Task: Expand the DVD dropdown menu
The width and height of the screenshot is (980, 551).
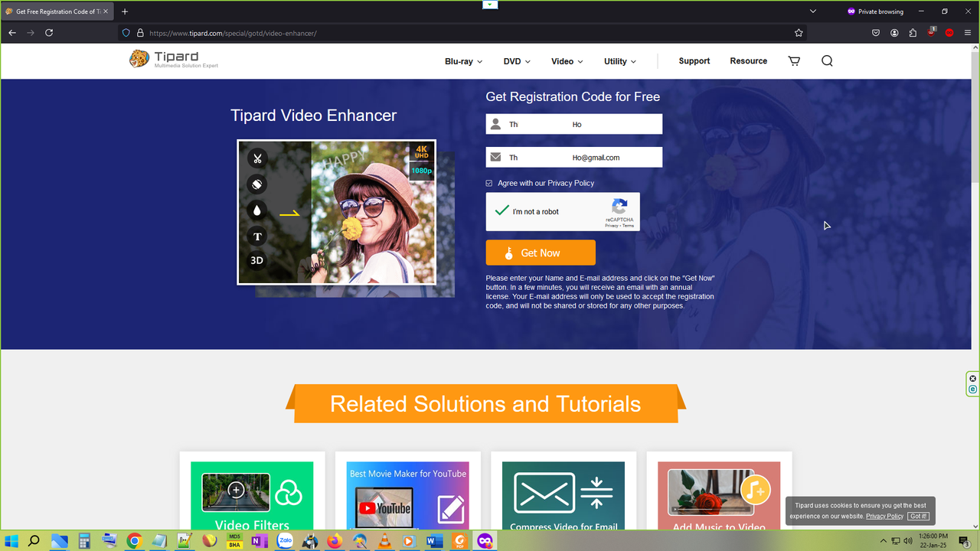Action: click(x=517, y=61)
